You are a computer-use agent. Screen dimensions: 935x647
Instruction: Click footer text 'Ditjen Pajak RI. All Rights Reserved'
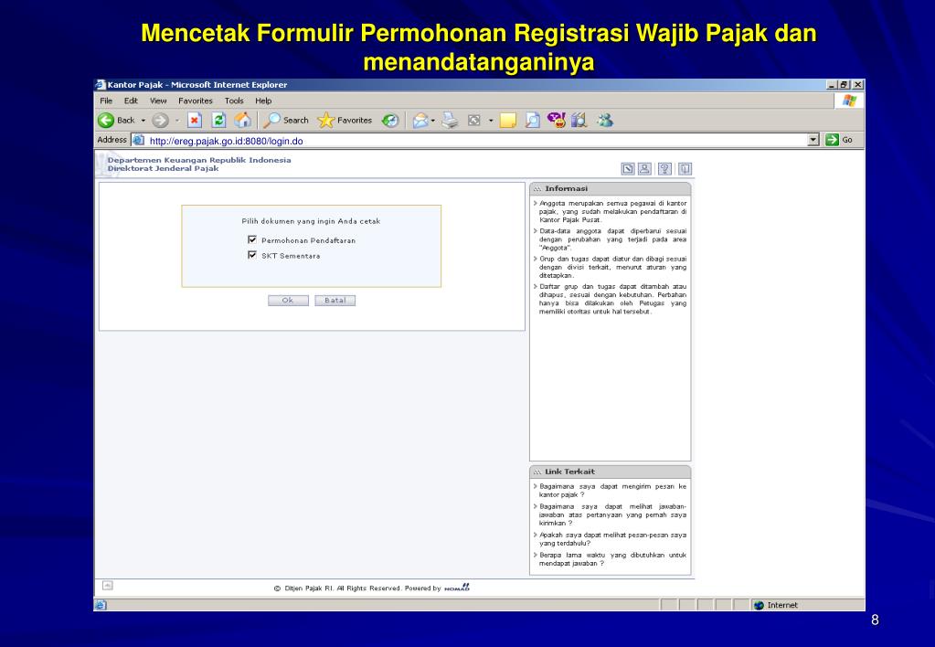tap(342, 588)
